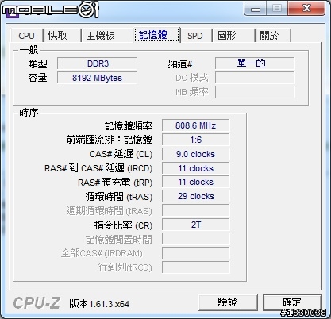Click the 29 clocks tRAS value

tap(196, 196)
